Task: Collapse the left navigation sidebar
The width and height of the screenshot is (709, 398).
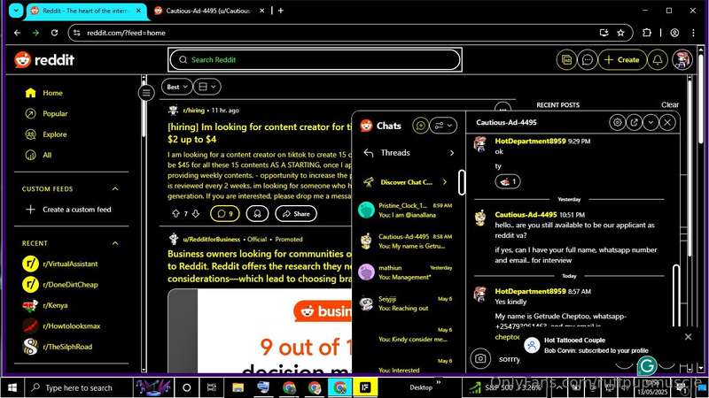Action: pos(146,93)
